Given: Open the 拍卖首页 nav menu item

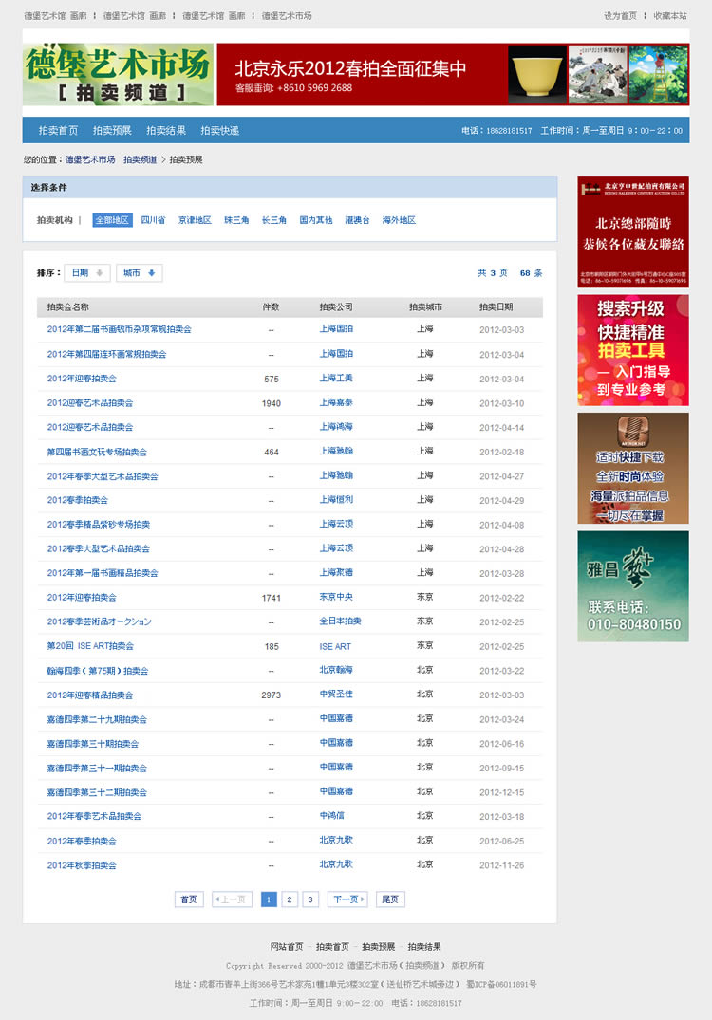Looking at the screenshot, I should (59, 131).
